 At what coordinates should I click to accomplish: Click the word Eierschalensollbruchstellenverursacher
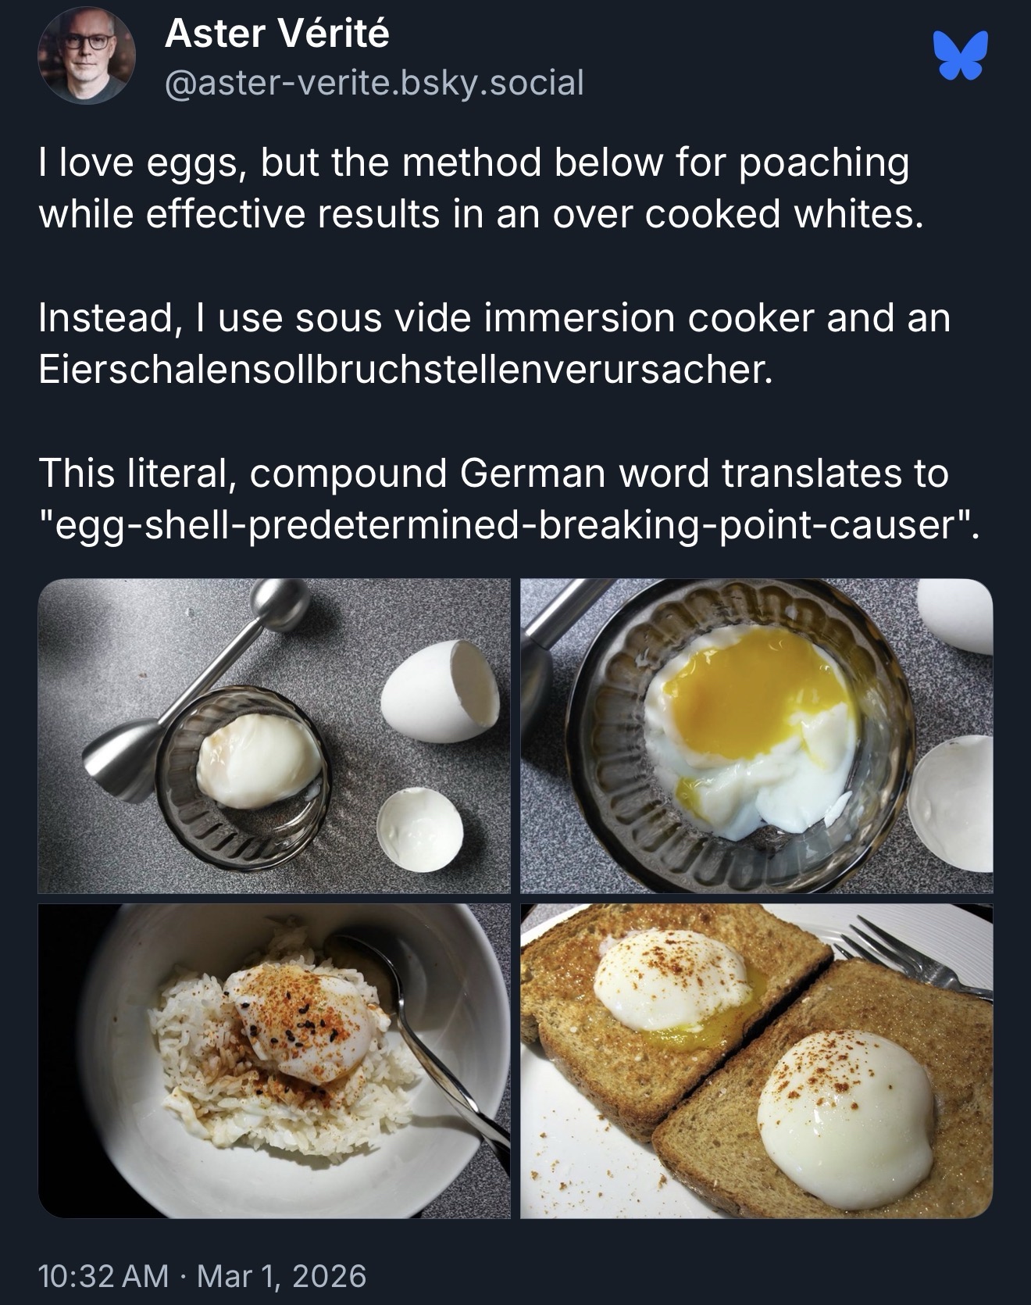coord(405,370)
